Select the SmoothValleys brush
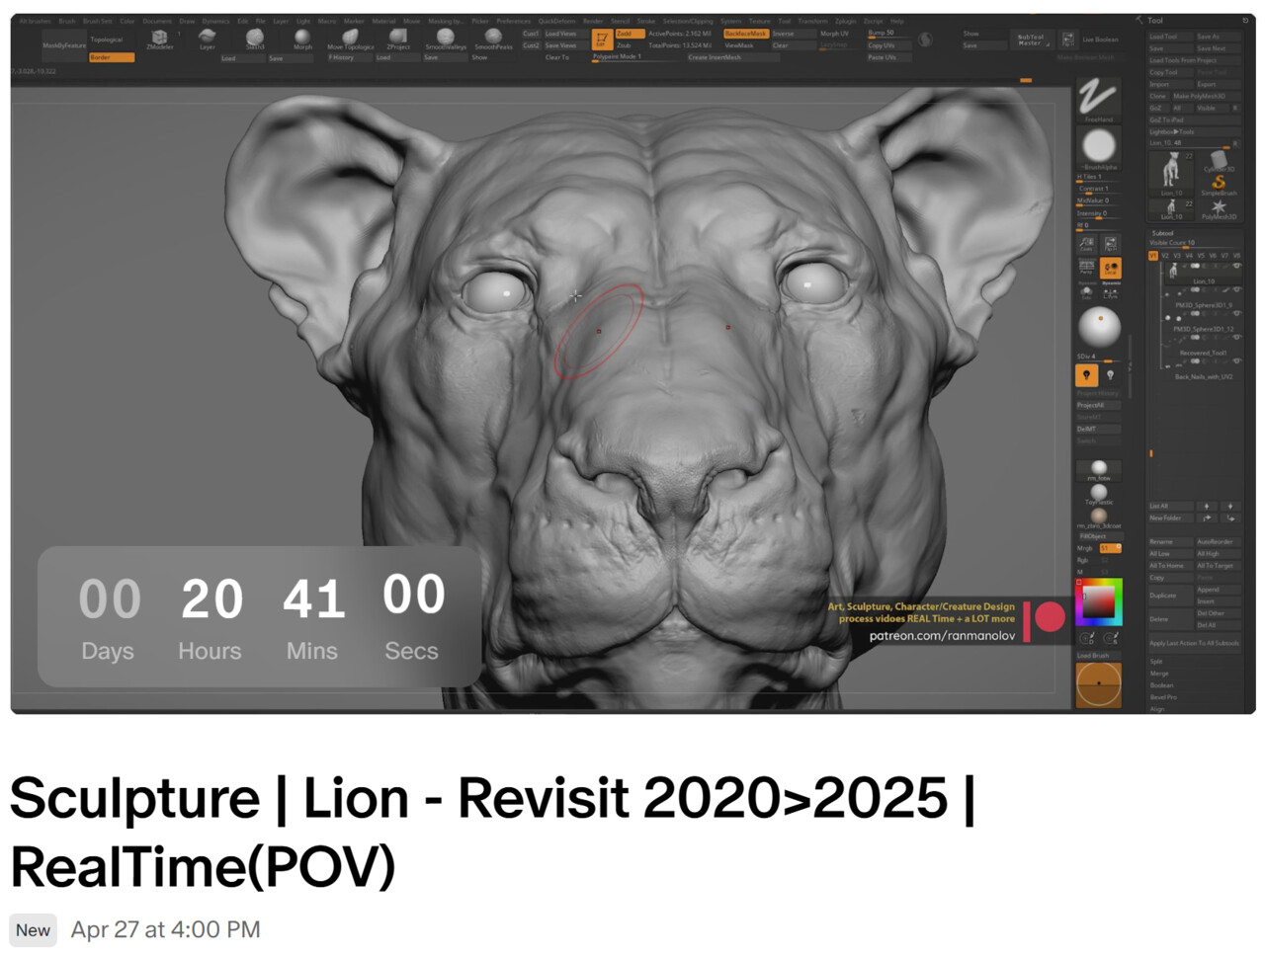 tap(446, 40)
